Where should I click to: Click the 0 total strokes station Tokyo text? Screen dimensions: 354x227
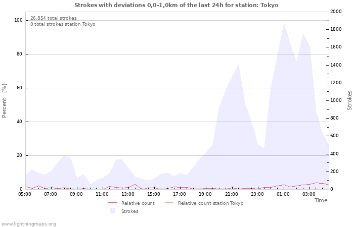click(63, 24)
